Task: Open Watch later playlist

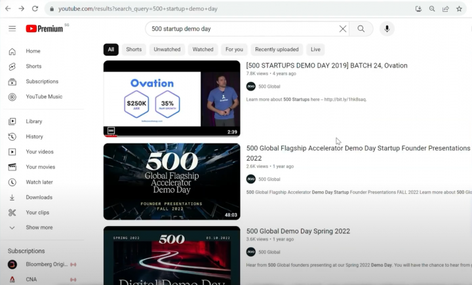Action: pyautogui.click(x=39, y=182)
